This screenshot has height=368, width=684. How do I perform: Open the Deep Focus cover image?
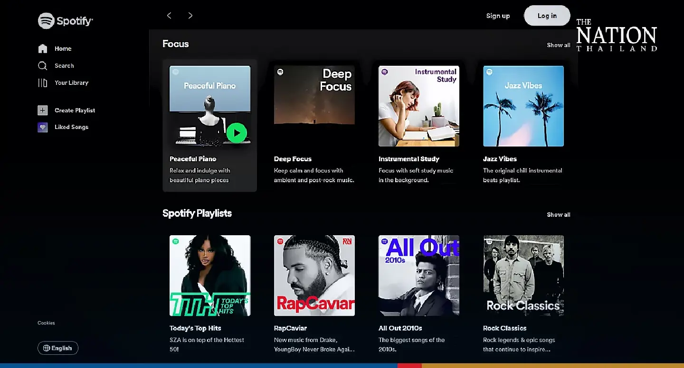point(314,106)
